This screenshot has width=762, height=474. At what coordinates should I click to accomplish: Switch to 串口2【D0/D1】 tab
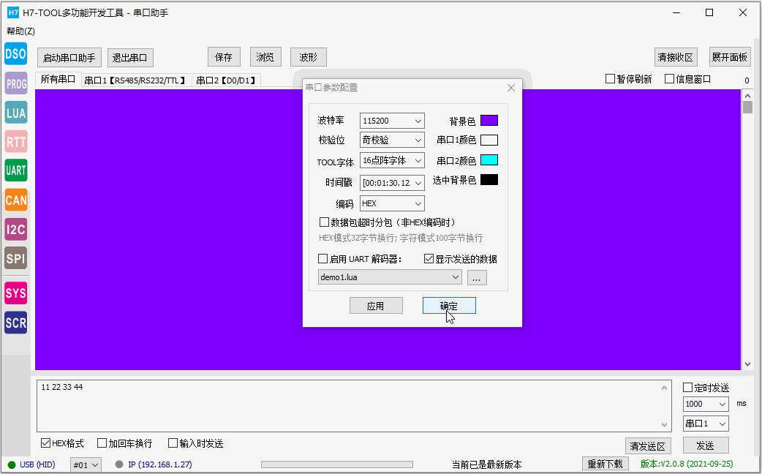pos(227,80)
